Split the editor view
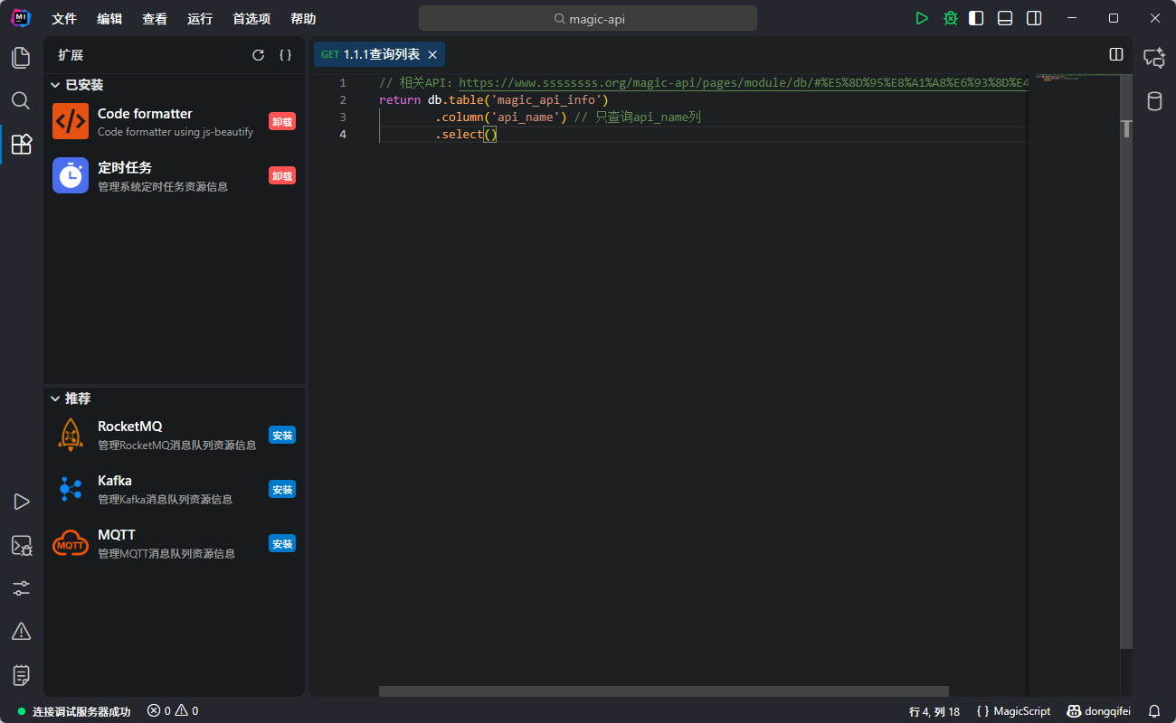Viewport: 1176px width, 723px height. (1116, 55)
